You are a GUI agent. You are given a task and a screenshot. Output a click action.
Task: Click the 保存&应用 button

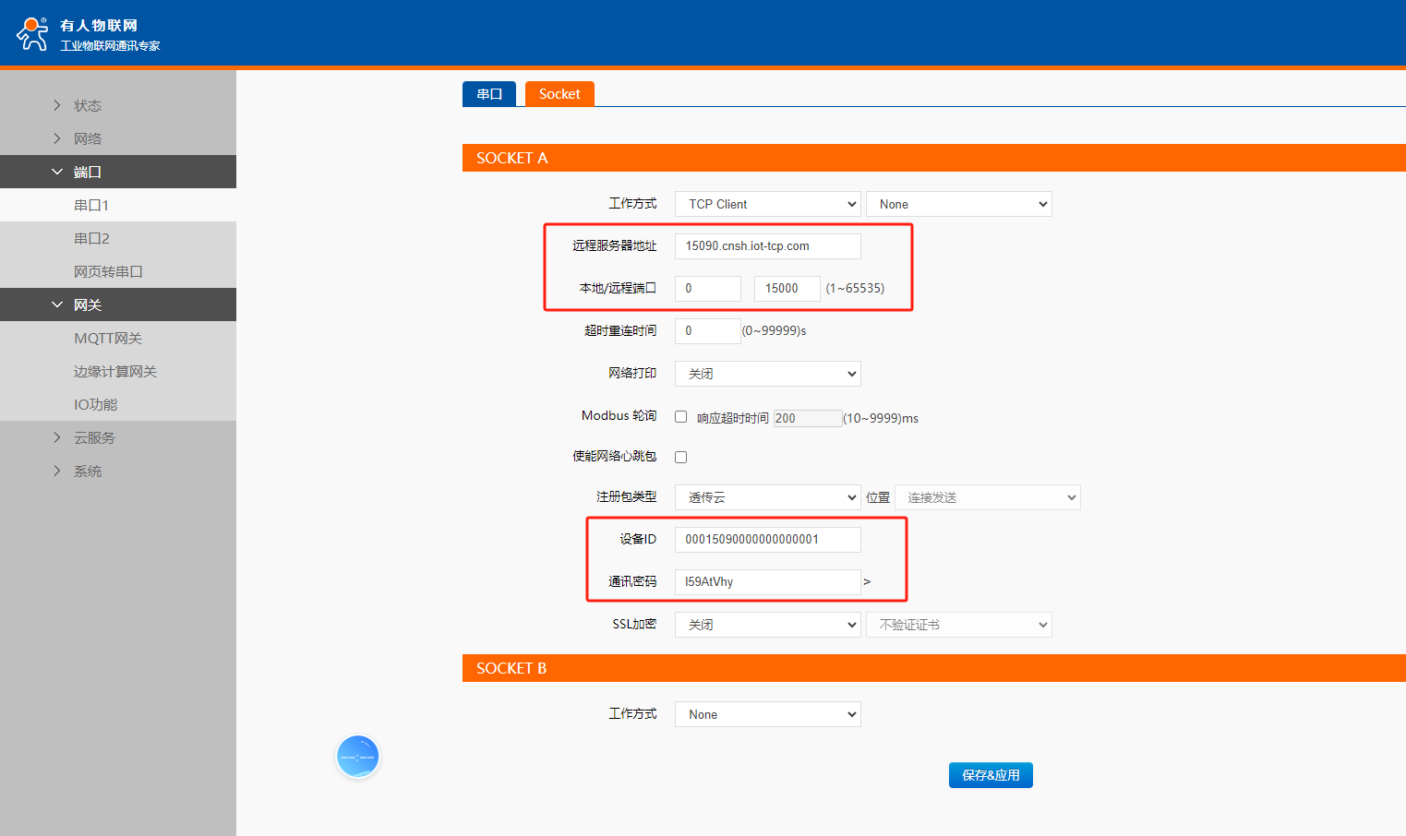click(991, 775)
